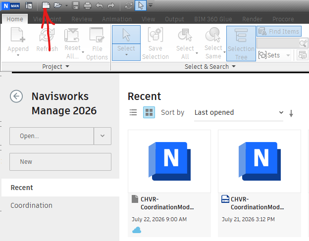Click the Quick Find magnifier icon
The image size is (309, 241).
pos(304,43)
